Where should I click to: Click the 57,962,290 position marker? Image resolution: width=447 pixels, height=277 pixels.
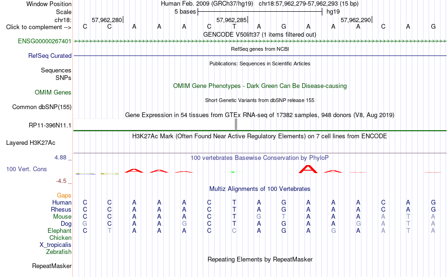click(x=356, y=20)
